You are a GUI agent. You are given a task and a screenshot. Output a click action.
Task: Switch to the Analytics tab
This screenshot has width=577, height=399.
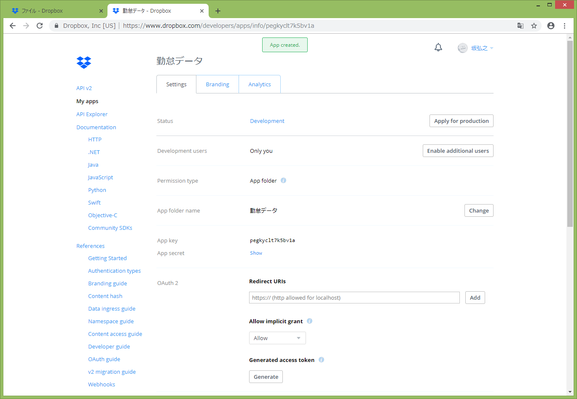point(260,84)
